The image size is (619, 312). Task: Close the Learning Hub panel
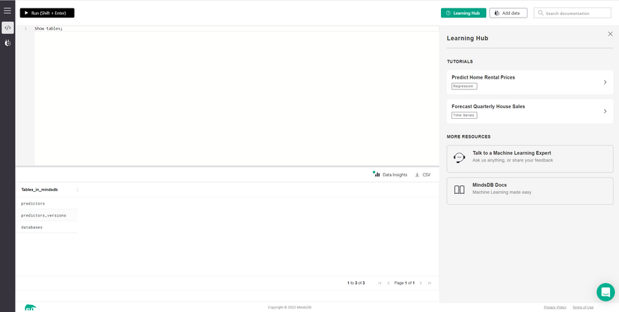click(x=610, y=34)
